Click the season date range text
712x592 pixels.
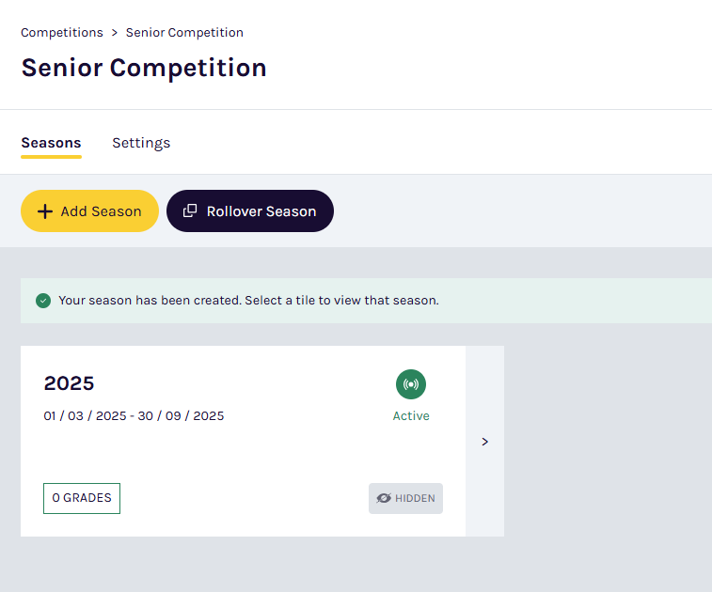134,415
